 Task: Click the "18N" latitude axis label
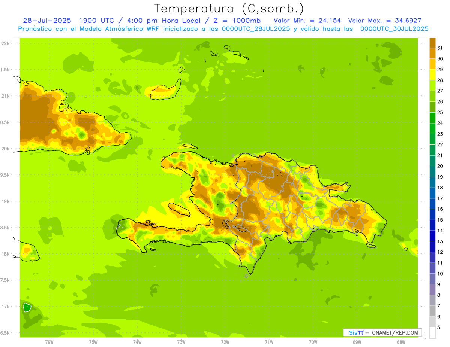point(6,254)
